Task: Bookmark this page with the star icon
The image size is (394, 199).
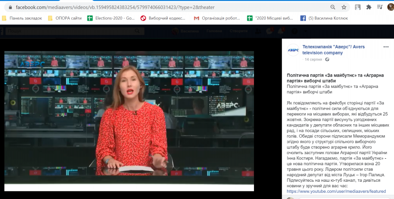Action: tap(344, 7)
